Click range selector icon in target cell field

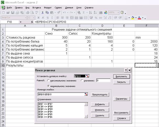click(x=88, y=76)
